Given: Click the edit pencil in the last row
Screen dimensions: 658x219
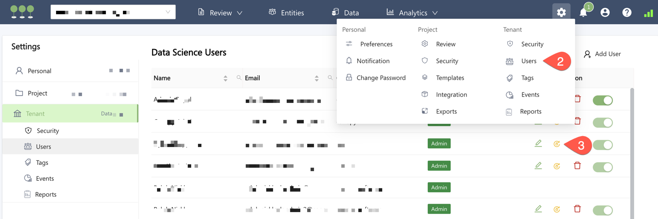Looking at the screenshot, I should tap(538, 209).
